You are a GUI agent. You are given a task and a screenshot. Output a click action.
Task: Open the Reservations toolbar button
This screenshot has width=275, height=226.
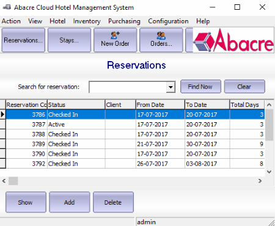(x=23, y=40)
